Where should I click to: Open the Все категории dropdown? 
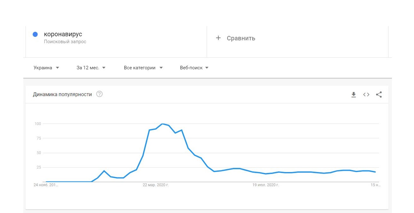click(x=143, y=68)
